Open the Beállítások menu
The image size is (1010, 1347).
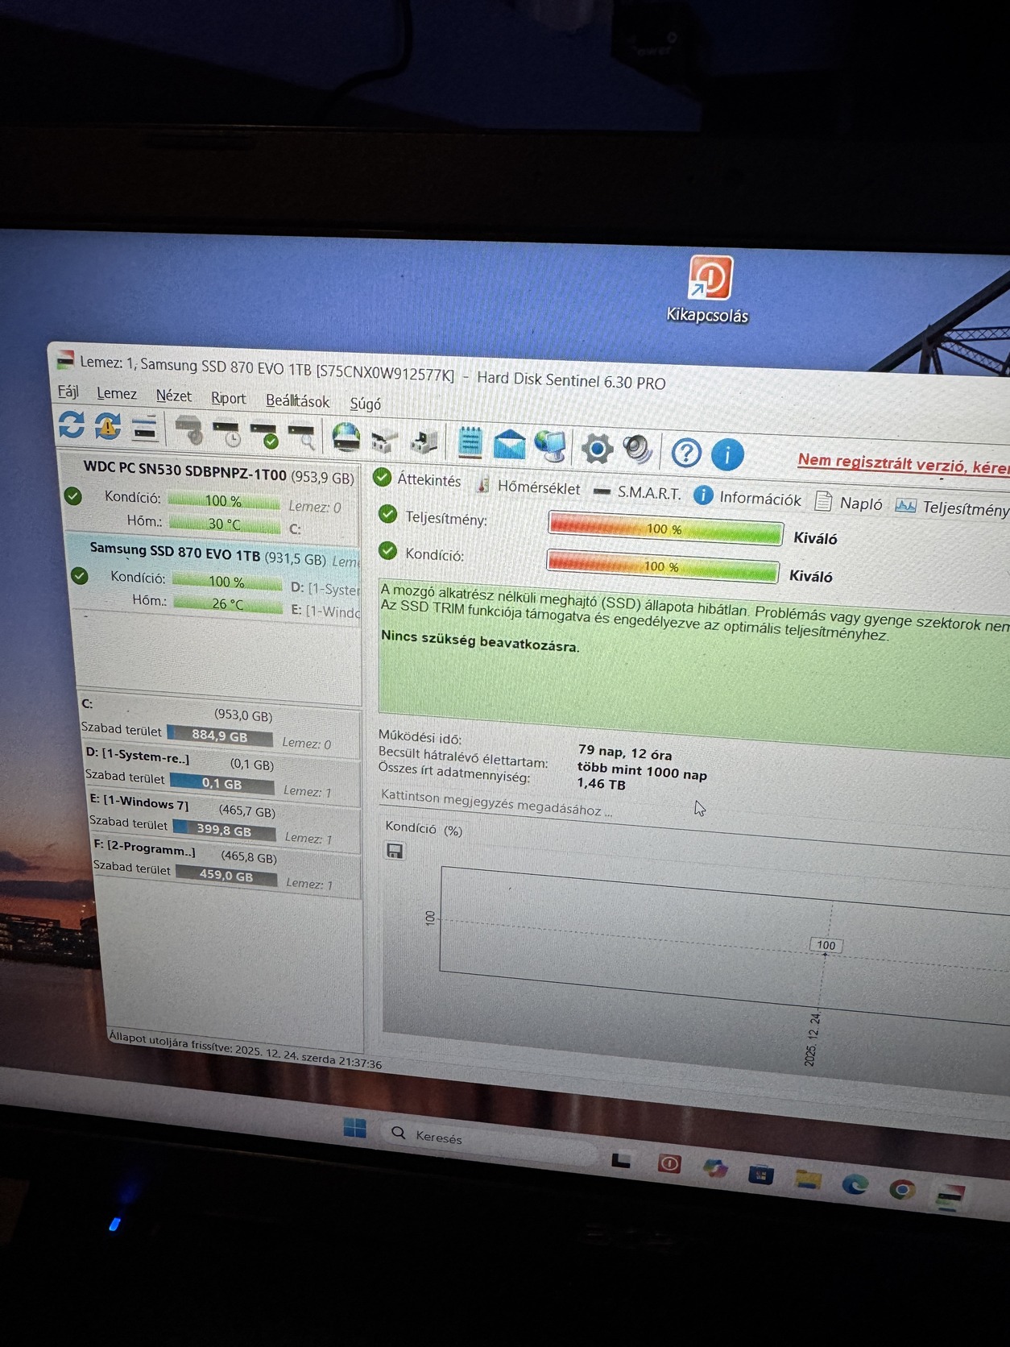click(x=298, y=400)
